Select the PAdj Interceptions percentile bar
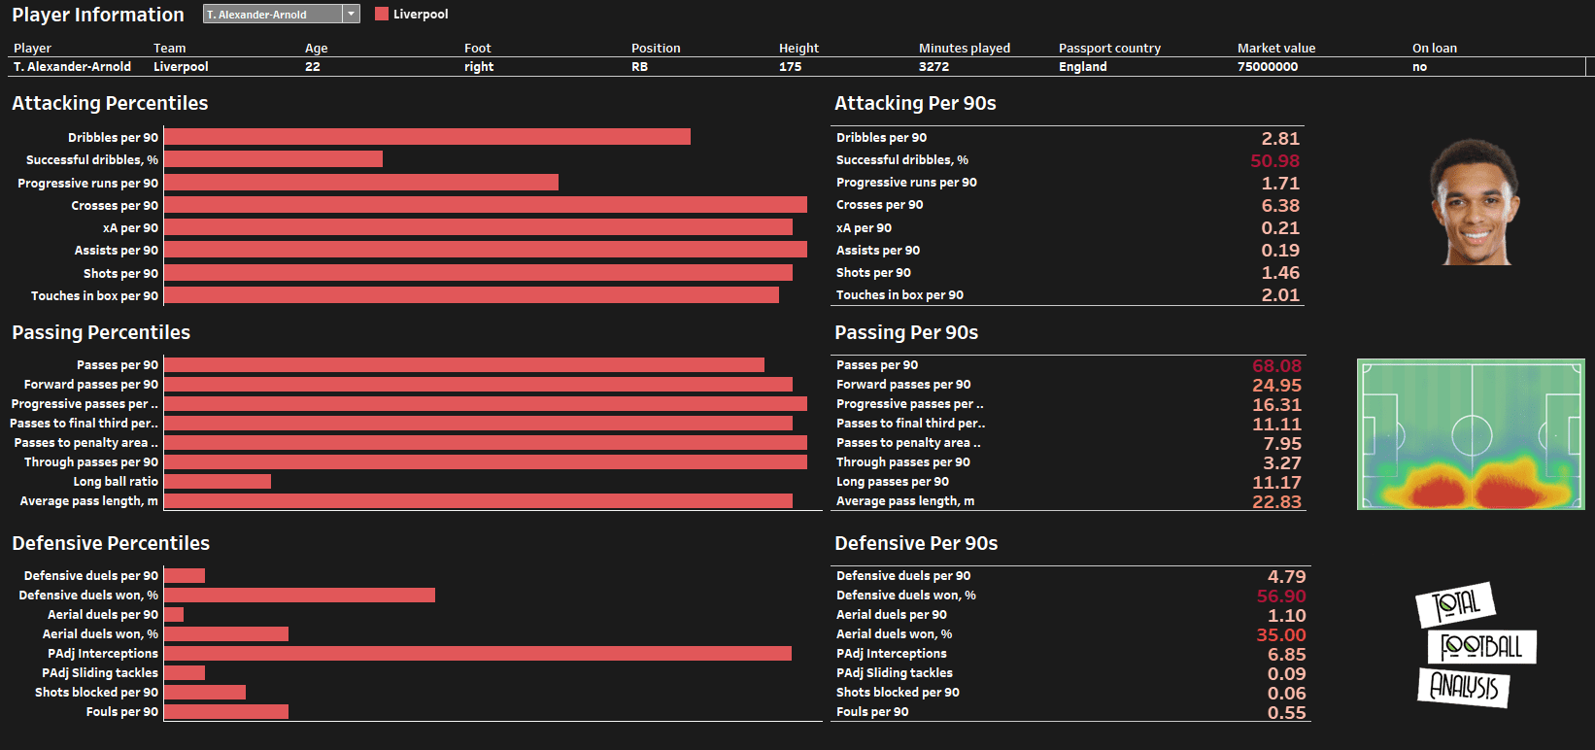The width and height of the screenshot is (1595, 750). [x=478, y=654]
